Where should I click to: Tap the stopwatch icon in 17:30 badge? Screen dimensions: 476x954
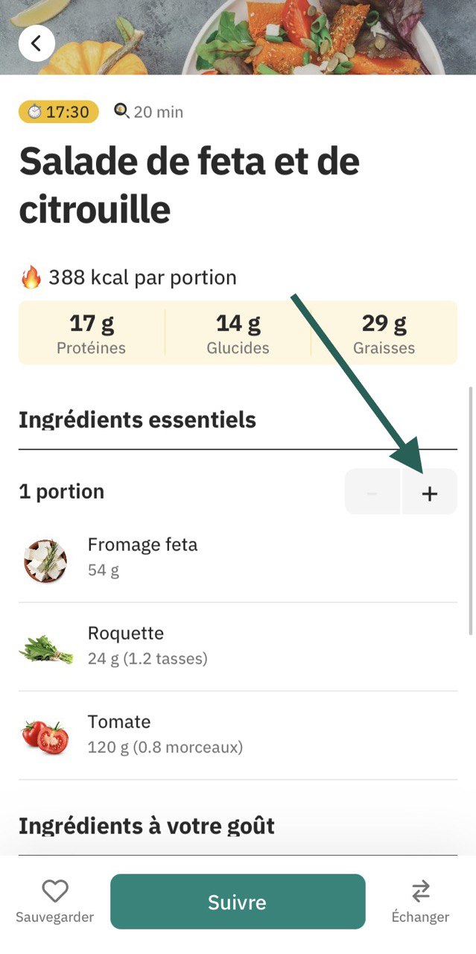35,112
